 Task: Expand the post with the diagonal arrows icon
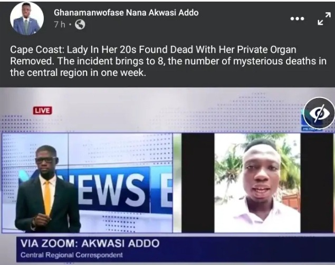point(324,18)
